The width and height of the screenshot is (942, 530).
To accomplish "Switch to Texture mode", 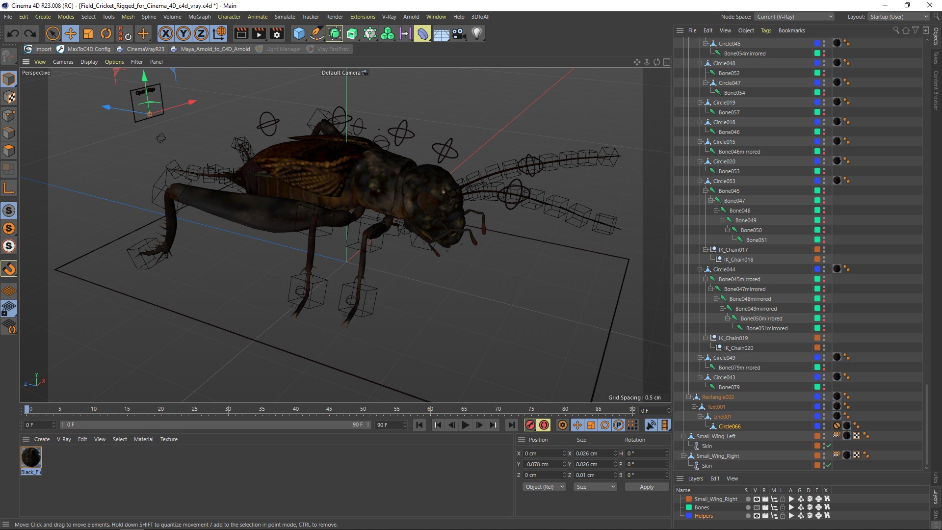I will (x=9, y=97).
